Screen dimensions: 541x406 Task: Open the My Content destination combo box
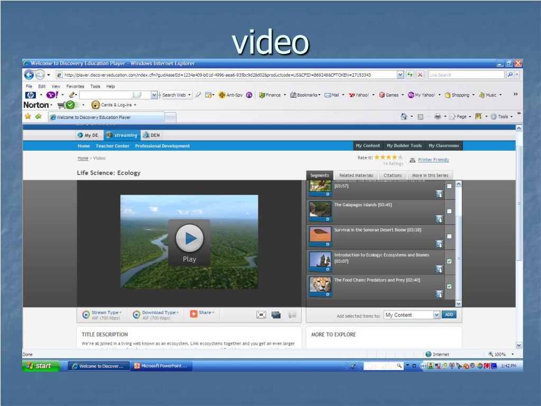412,315
